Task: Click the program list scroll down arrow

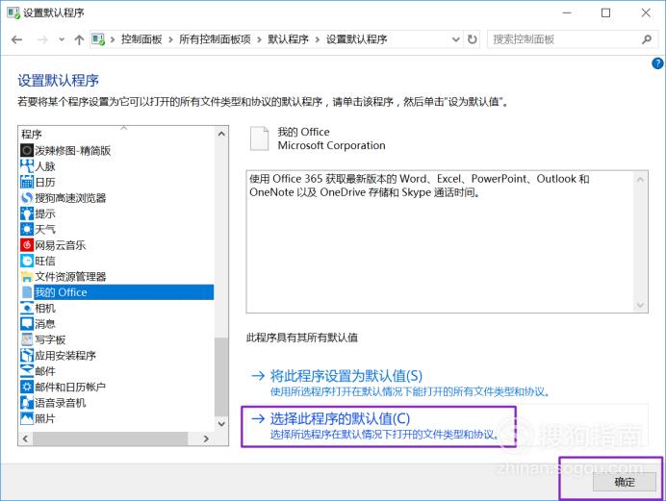Action: (x=221, y=423)
